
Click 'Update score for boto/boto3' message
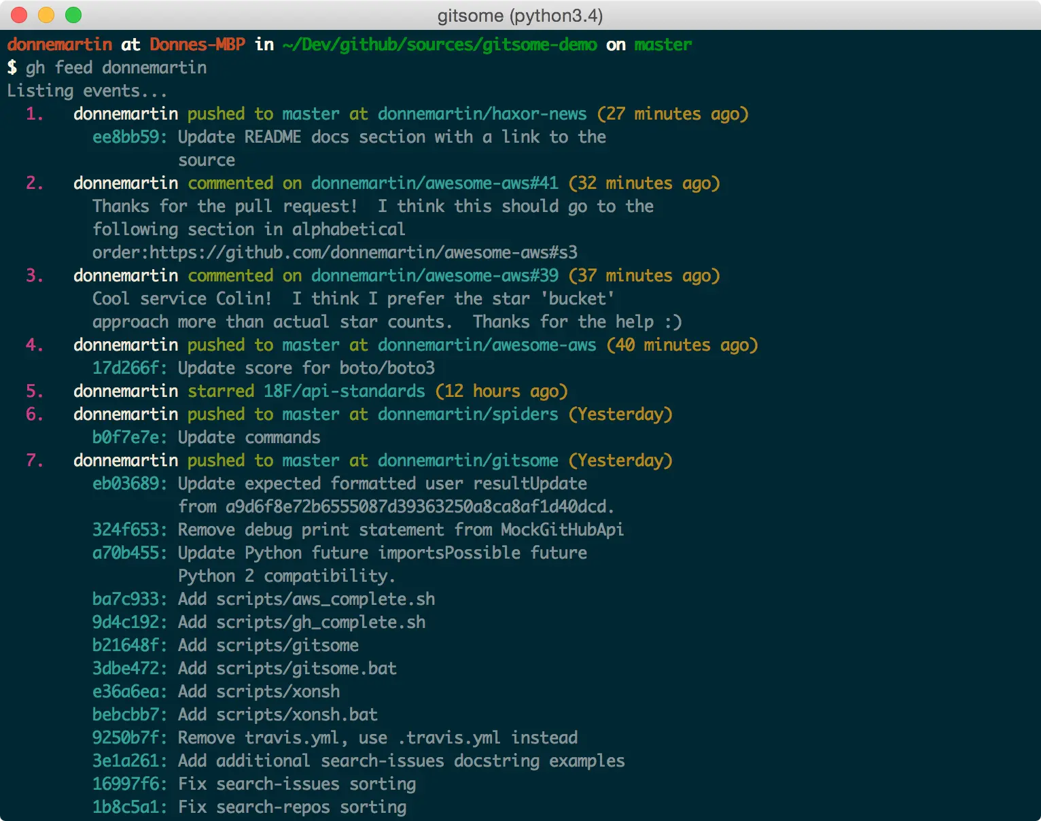coord(306,368)
